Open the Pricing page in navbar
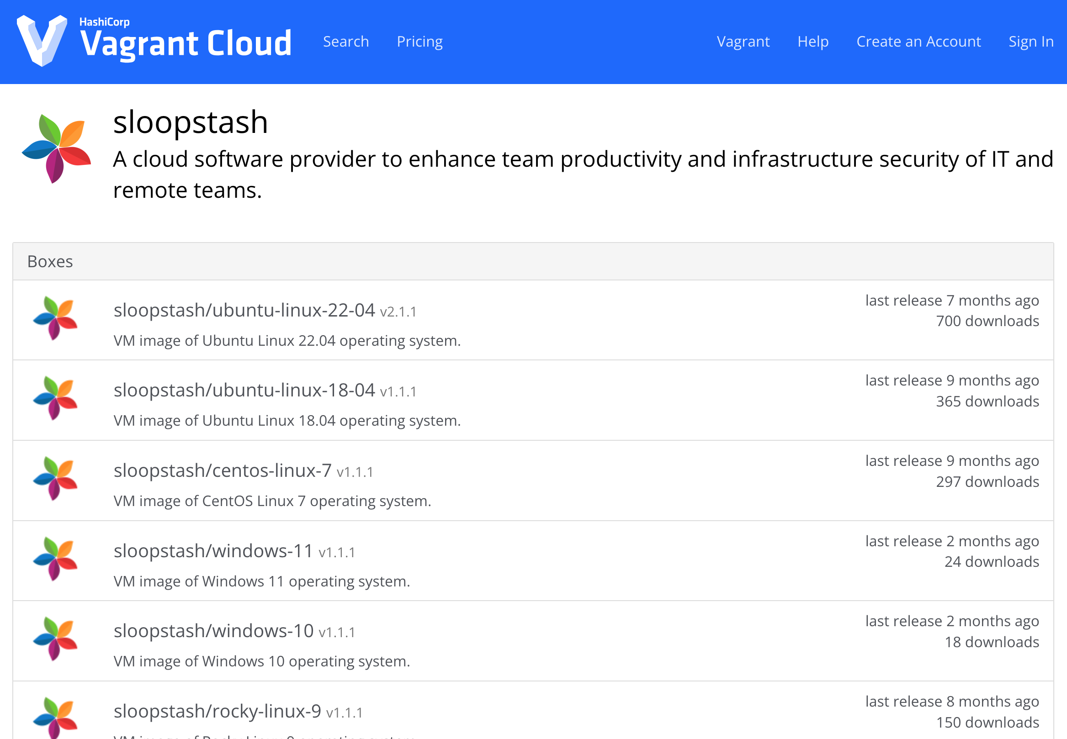 coord(420,42)
